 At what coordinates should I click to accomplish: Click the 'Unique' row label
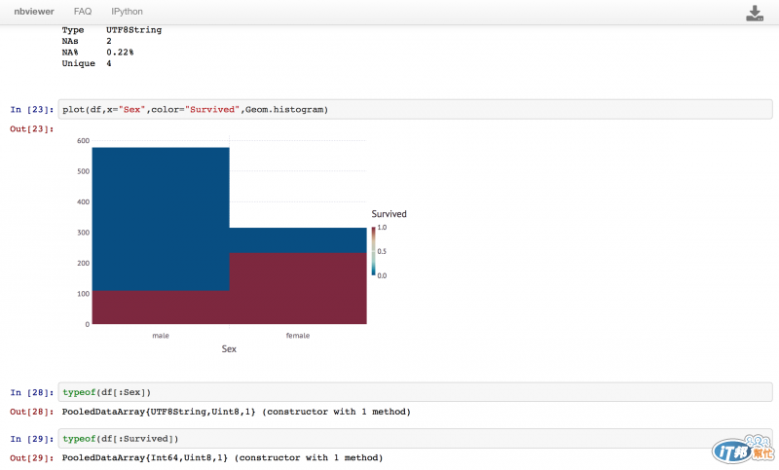[x=79, y=63]
